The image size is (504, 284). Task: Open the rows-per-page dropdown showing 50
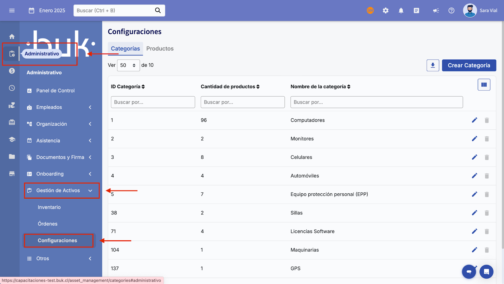(x=128, y=65)
